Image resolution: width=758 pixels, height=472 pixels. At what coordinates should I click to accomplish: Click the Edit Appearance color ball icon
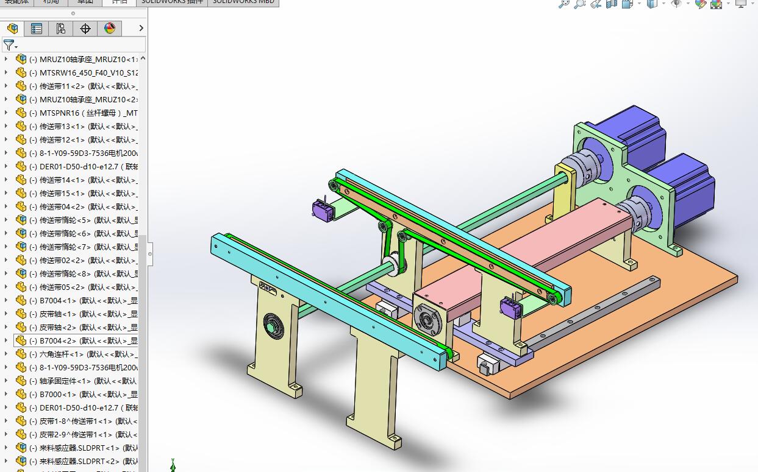pos(700,4)
